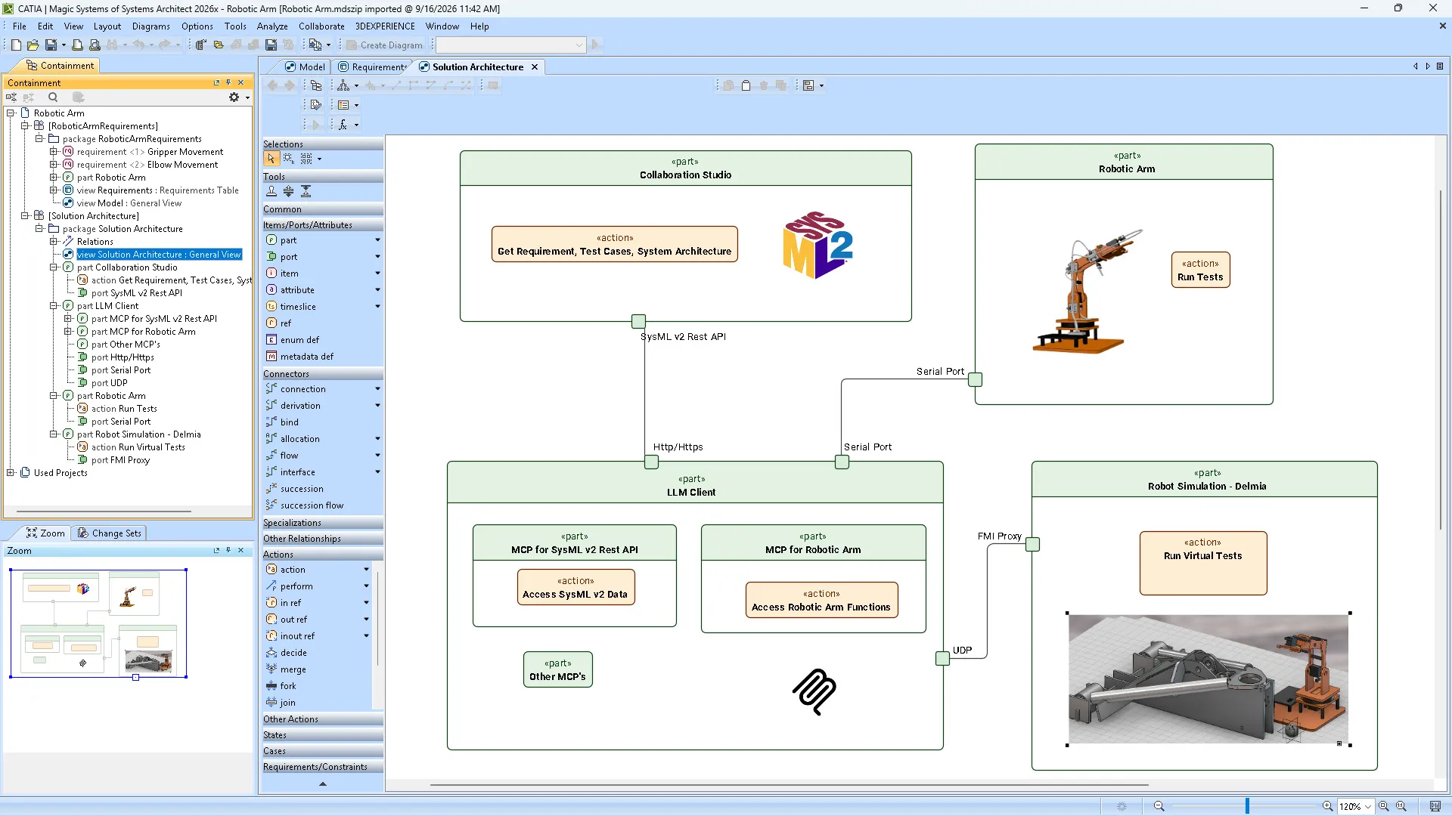Switch to the Change Sets tab
This screenshot has height=816, width=1452.
pyautogui.click(x=110, y=533)
